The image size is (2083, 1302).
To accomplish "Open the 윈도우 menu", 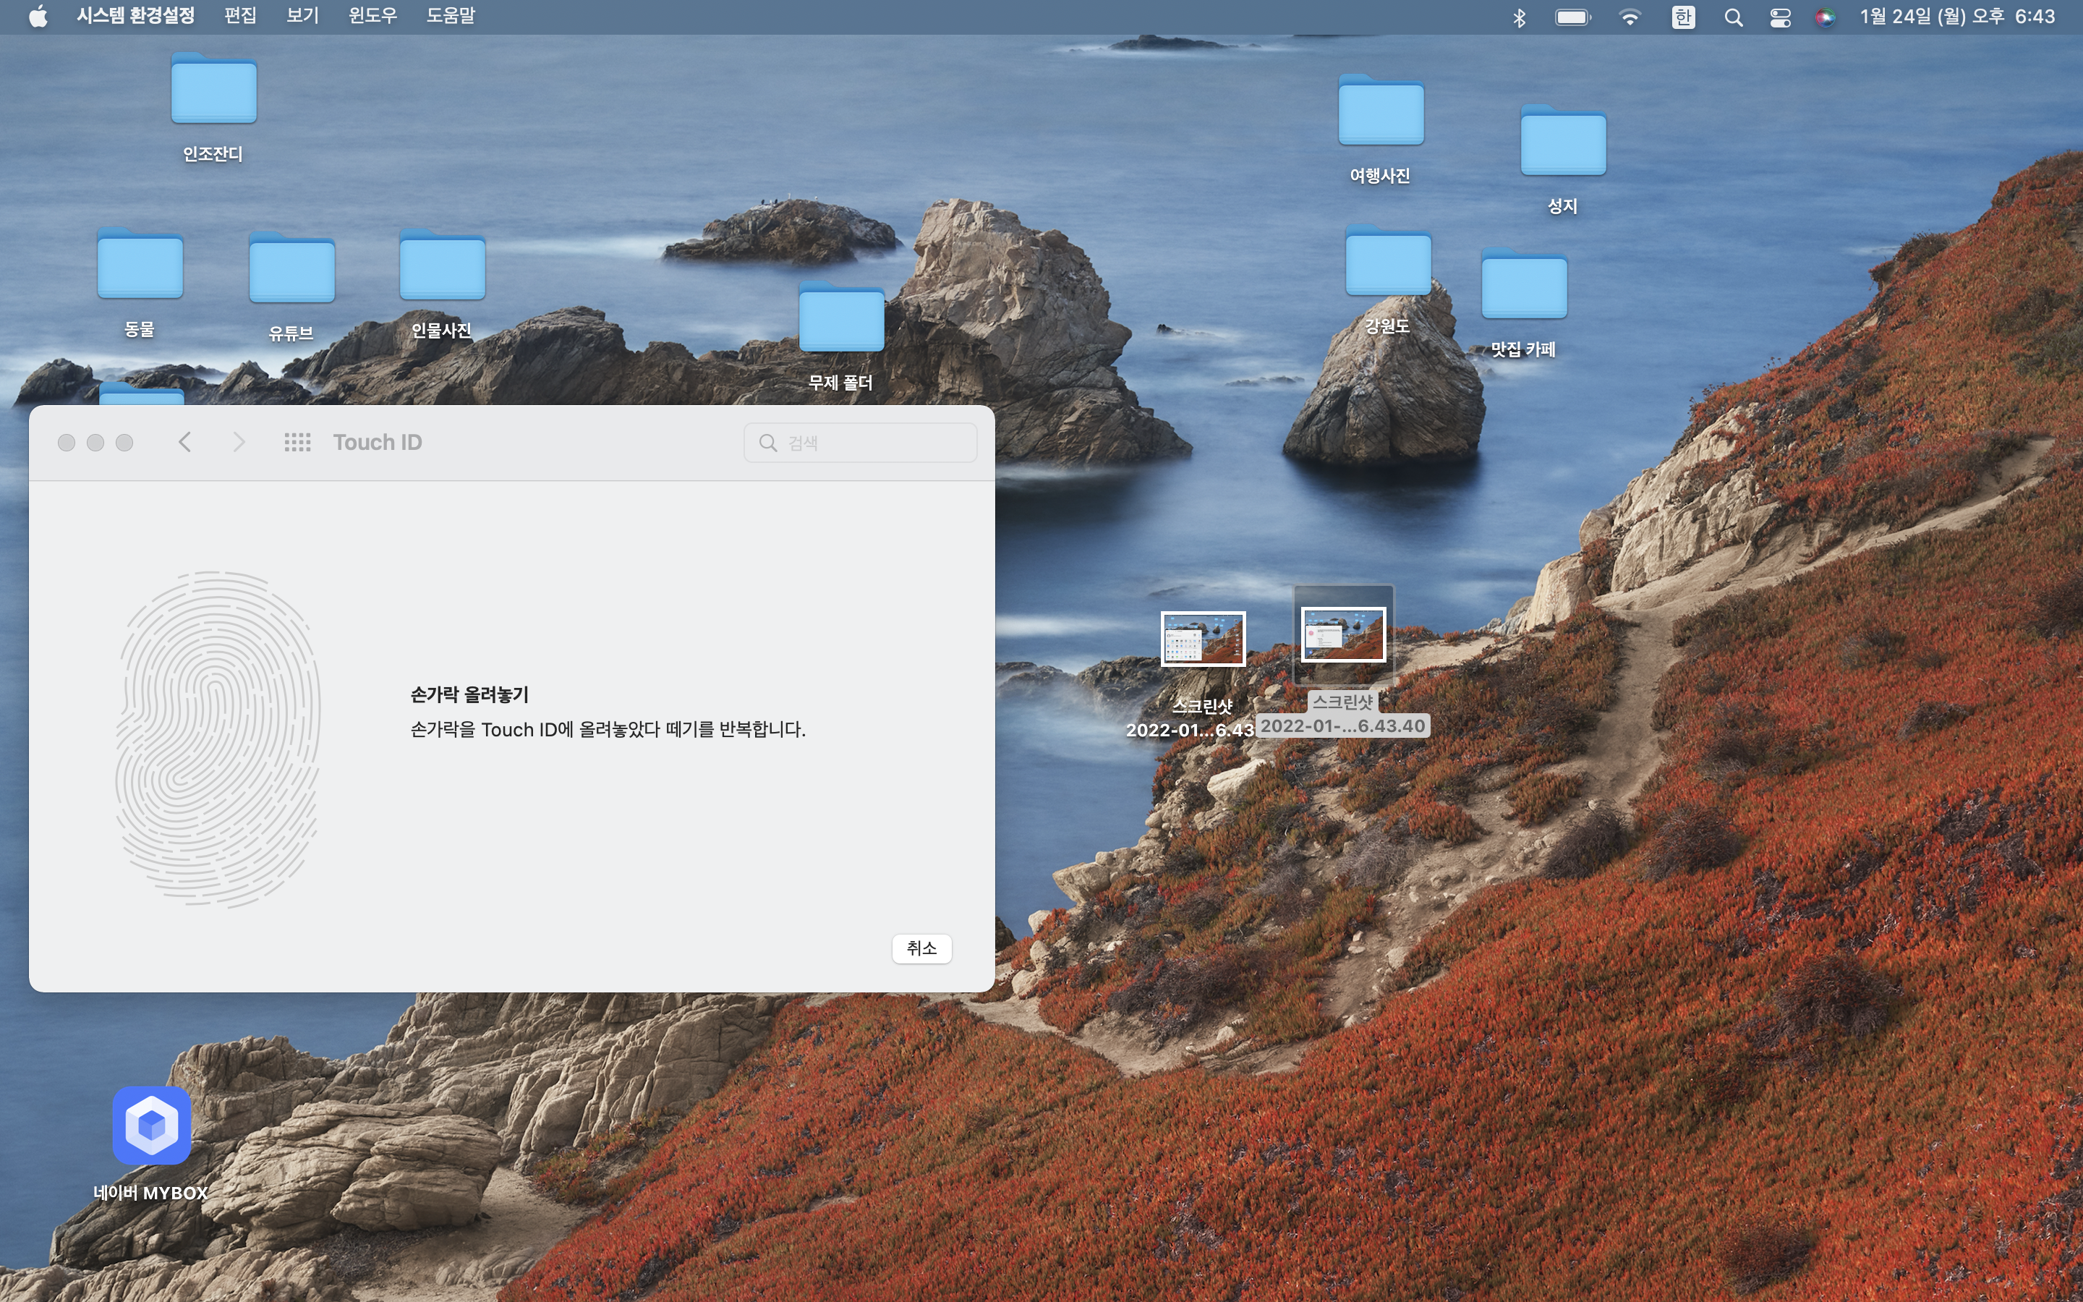I will tap(372, 17).
